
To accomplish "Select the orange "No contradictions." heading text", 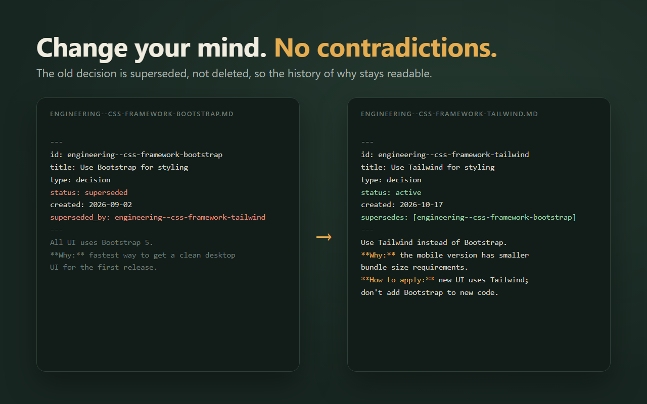I will pos(386,48).
